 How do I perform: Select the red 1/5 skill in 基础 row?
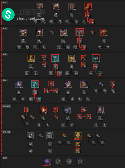(88, 6)
